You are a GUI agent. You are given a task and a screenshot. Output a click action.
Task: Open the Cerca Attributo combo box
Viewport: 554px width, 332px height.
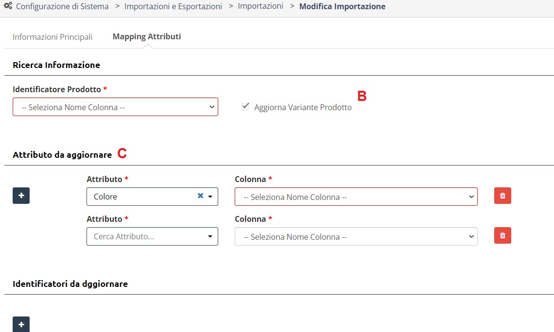152,236
